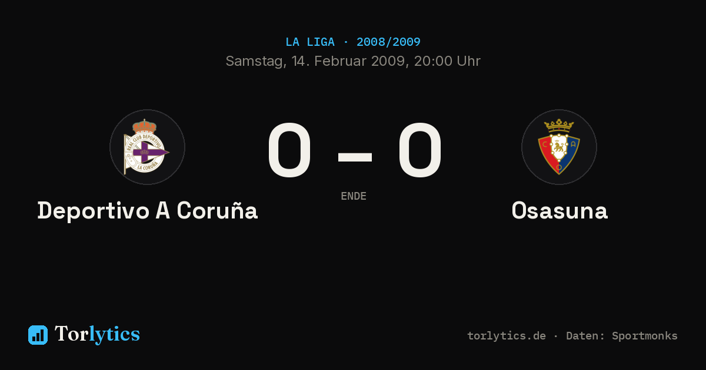The width and height of the screenshot is (706, 370).
Task: Click the dot separator after LA LIGA
Action: pyautogui.click(x=345, y=42)
